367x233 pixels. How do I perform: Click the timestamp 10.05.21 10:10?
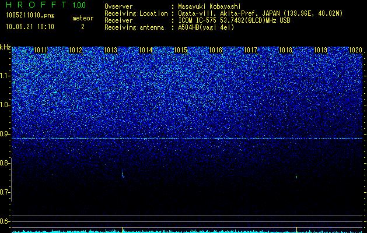point(30,27)
